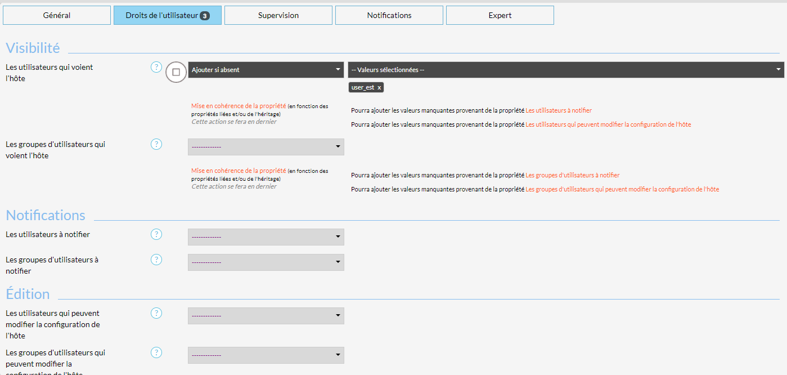This screenshot has width=787, height=375.
Task: Click the orange 'Les utilisateurs à notifier' link
Action: [558, 111]
